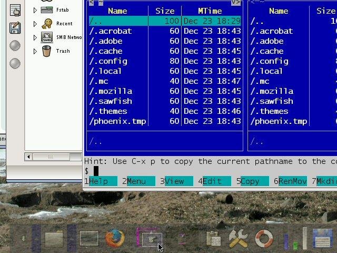
Task: Click the MTime column header
Action: pos(210,11)
